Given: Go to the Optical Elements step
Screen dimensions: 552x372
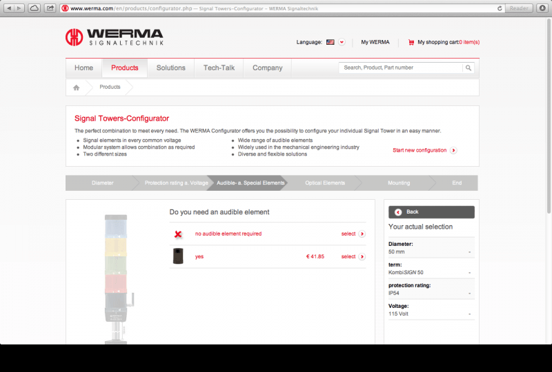Looking at the screenshot, I should pos(325,183).
